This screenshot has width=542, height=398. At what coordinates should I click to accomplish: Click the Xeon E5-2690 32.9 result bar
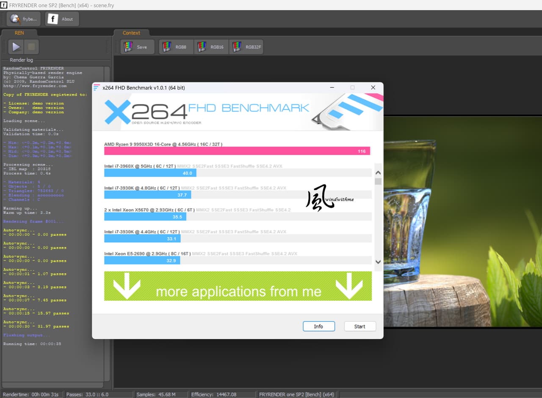(x=142, y=261)
